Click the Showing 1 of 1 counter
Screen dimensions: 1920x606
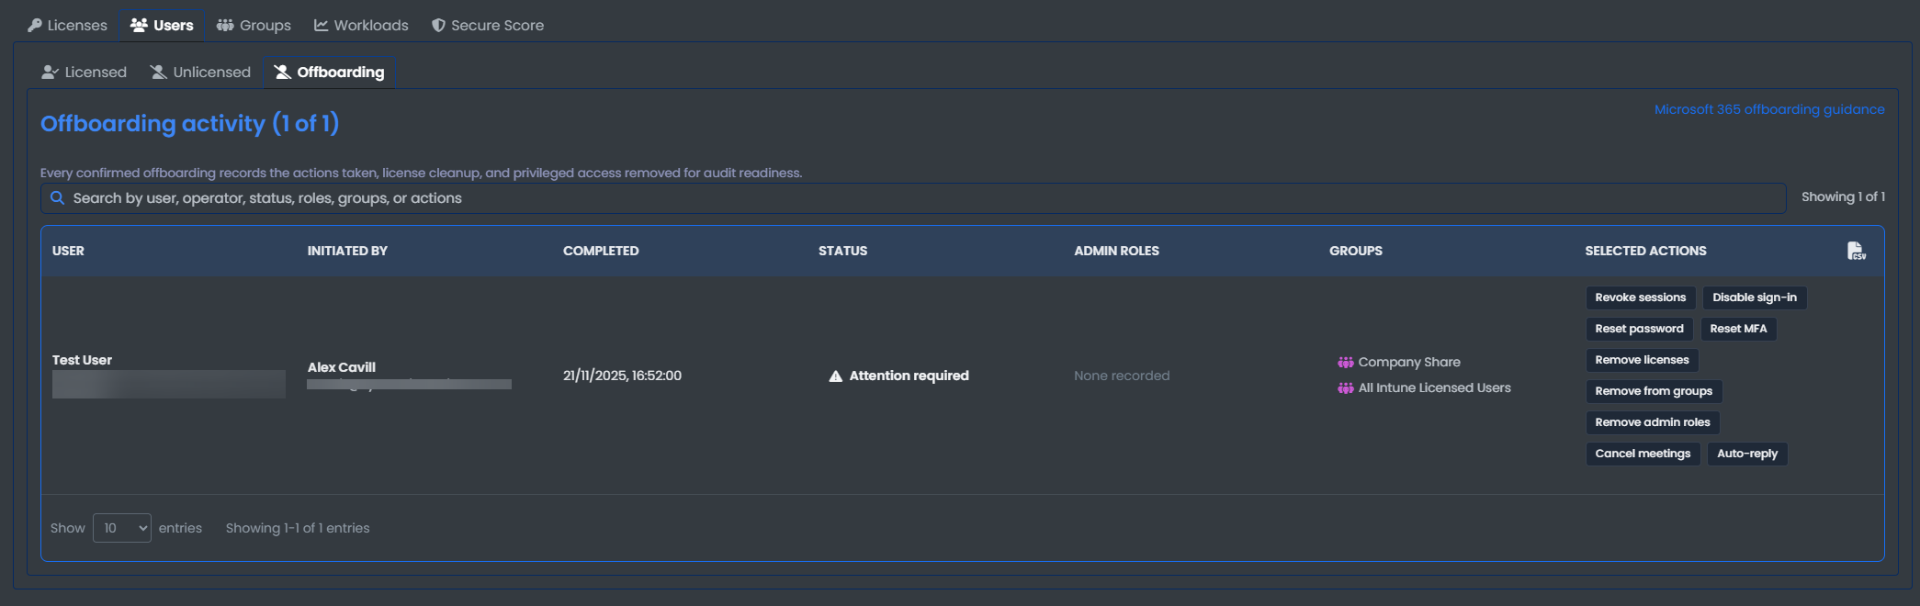click(1843, 197)
